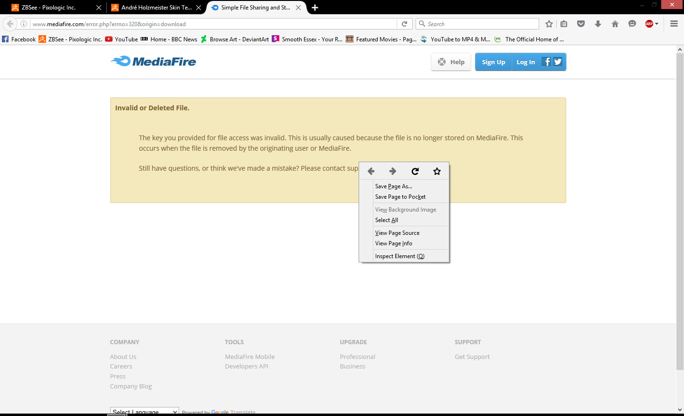Click the Developers API footer link
Screen dimensions: 684x416
(247, 367)
